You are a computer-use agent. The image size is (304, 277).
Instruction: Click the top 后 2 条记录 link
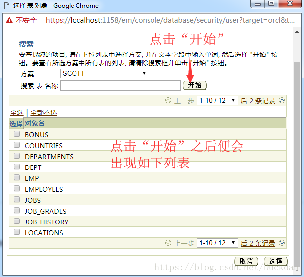(258, 101)
